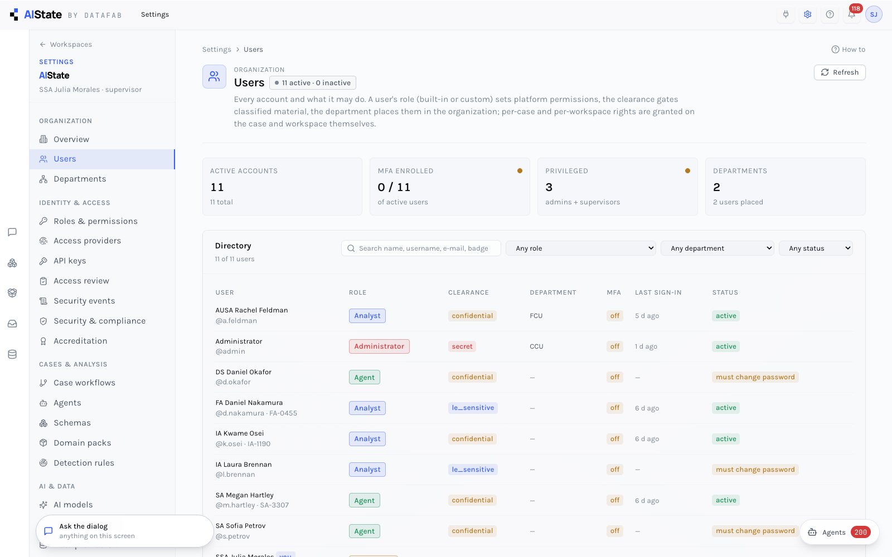Click the fingerprint icon beside Access providers
The height and width of the screenshot is (557, 892).
click(x=43, y=241)
